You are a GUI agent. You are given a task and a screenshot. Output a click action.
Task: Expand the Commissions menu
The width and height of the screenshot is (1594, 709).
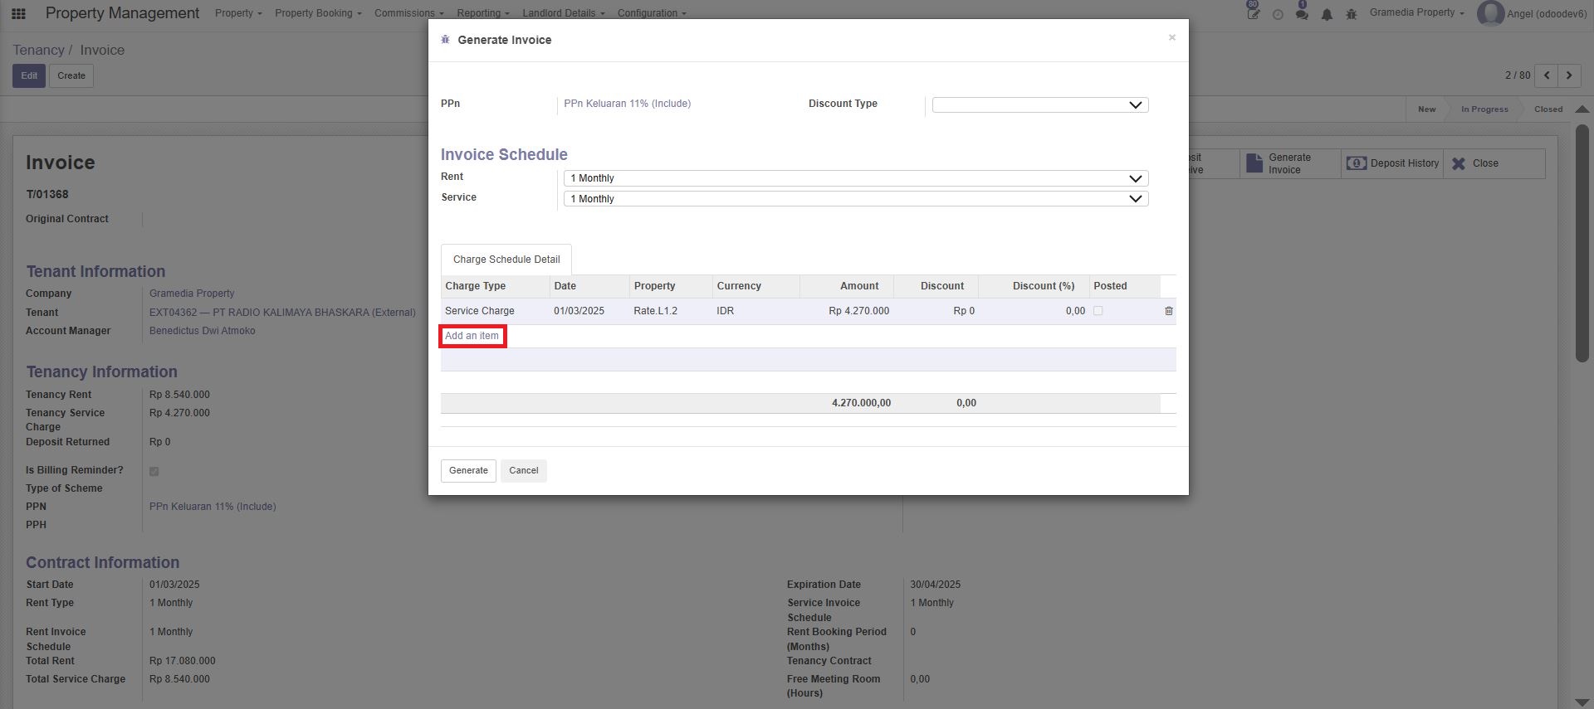coord(409,13)
